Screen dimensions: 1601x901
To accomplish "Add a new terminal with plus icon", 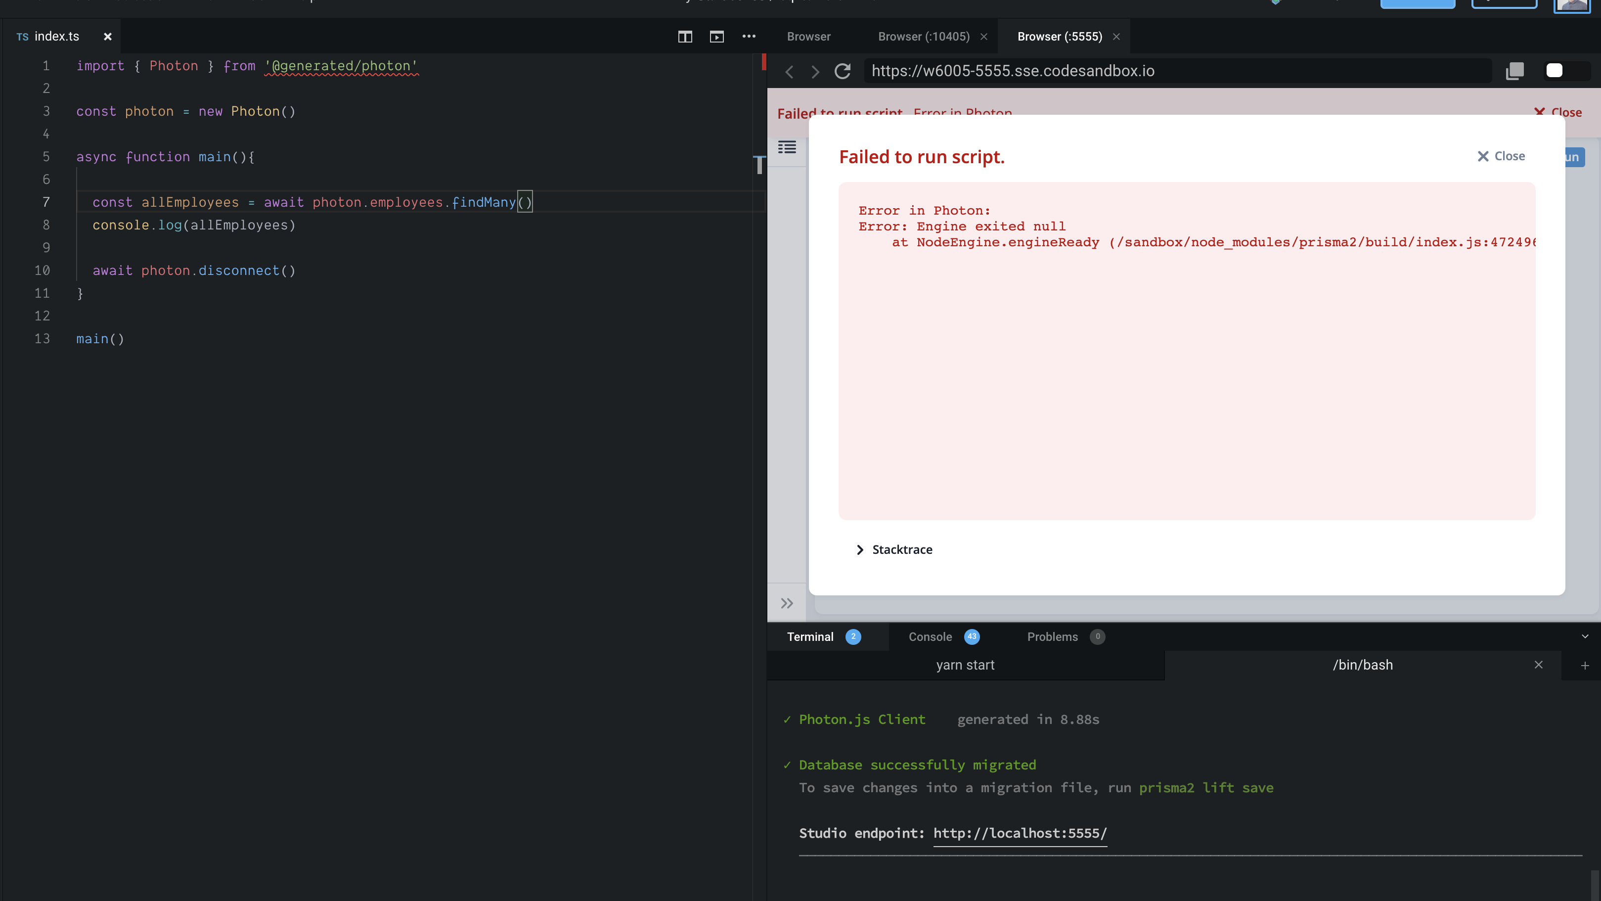I will pos(1584,665).
